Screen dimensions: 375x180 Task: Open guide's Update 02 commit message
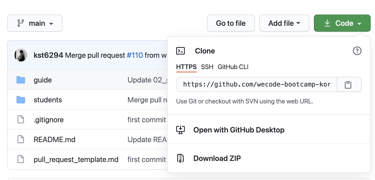coord(147,80)
